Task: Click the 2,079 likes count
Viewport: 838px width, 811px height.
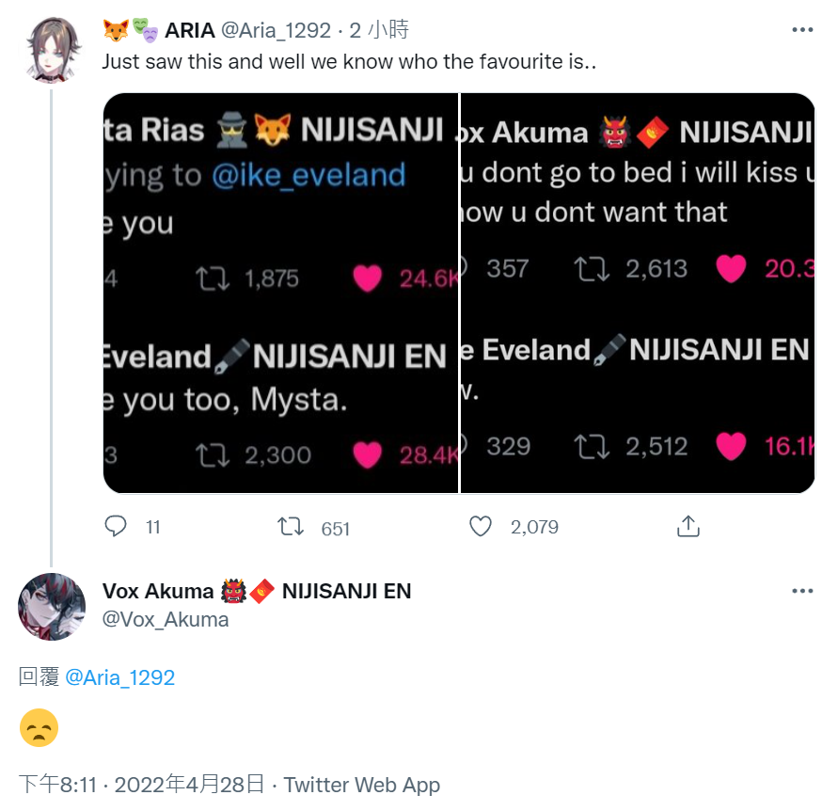Action: pos(534,527)
